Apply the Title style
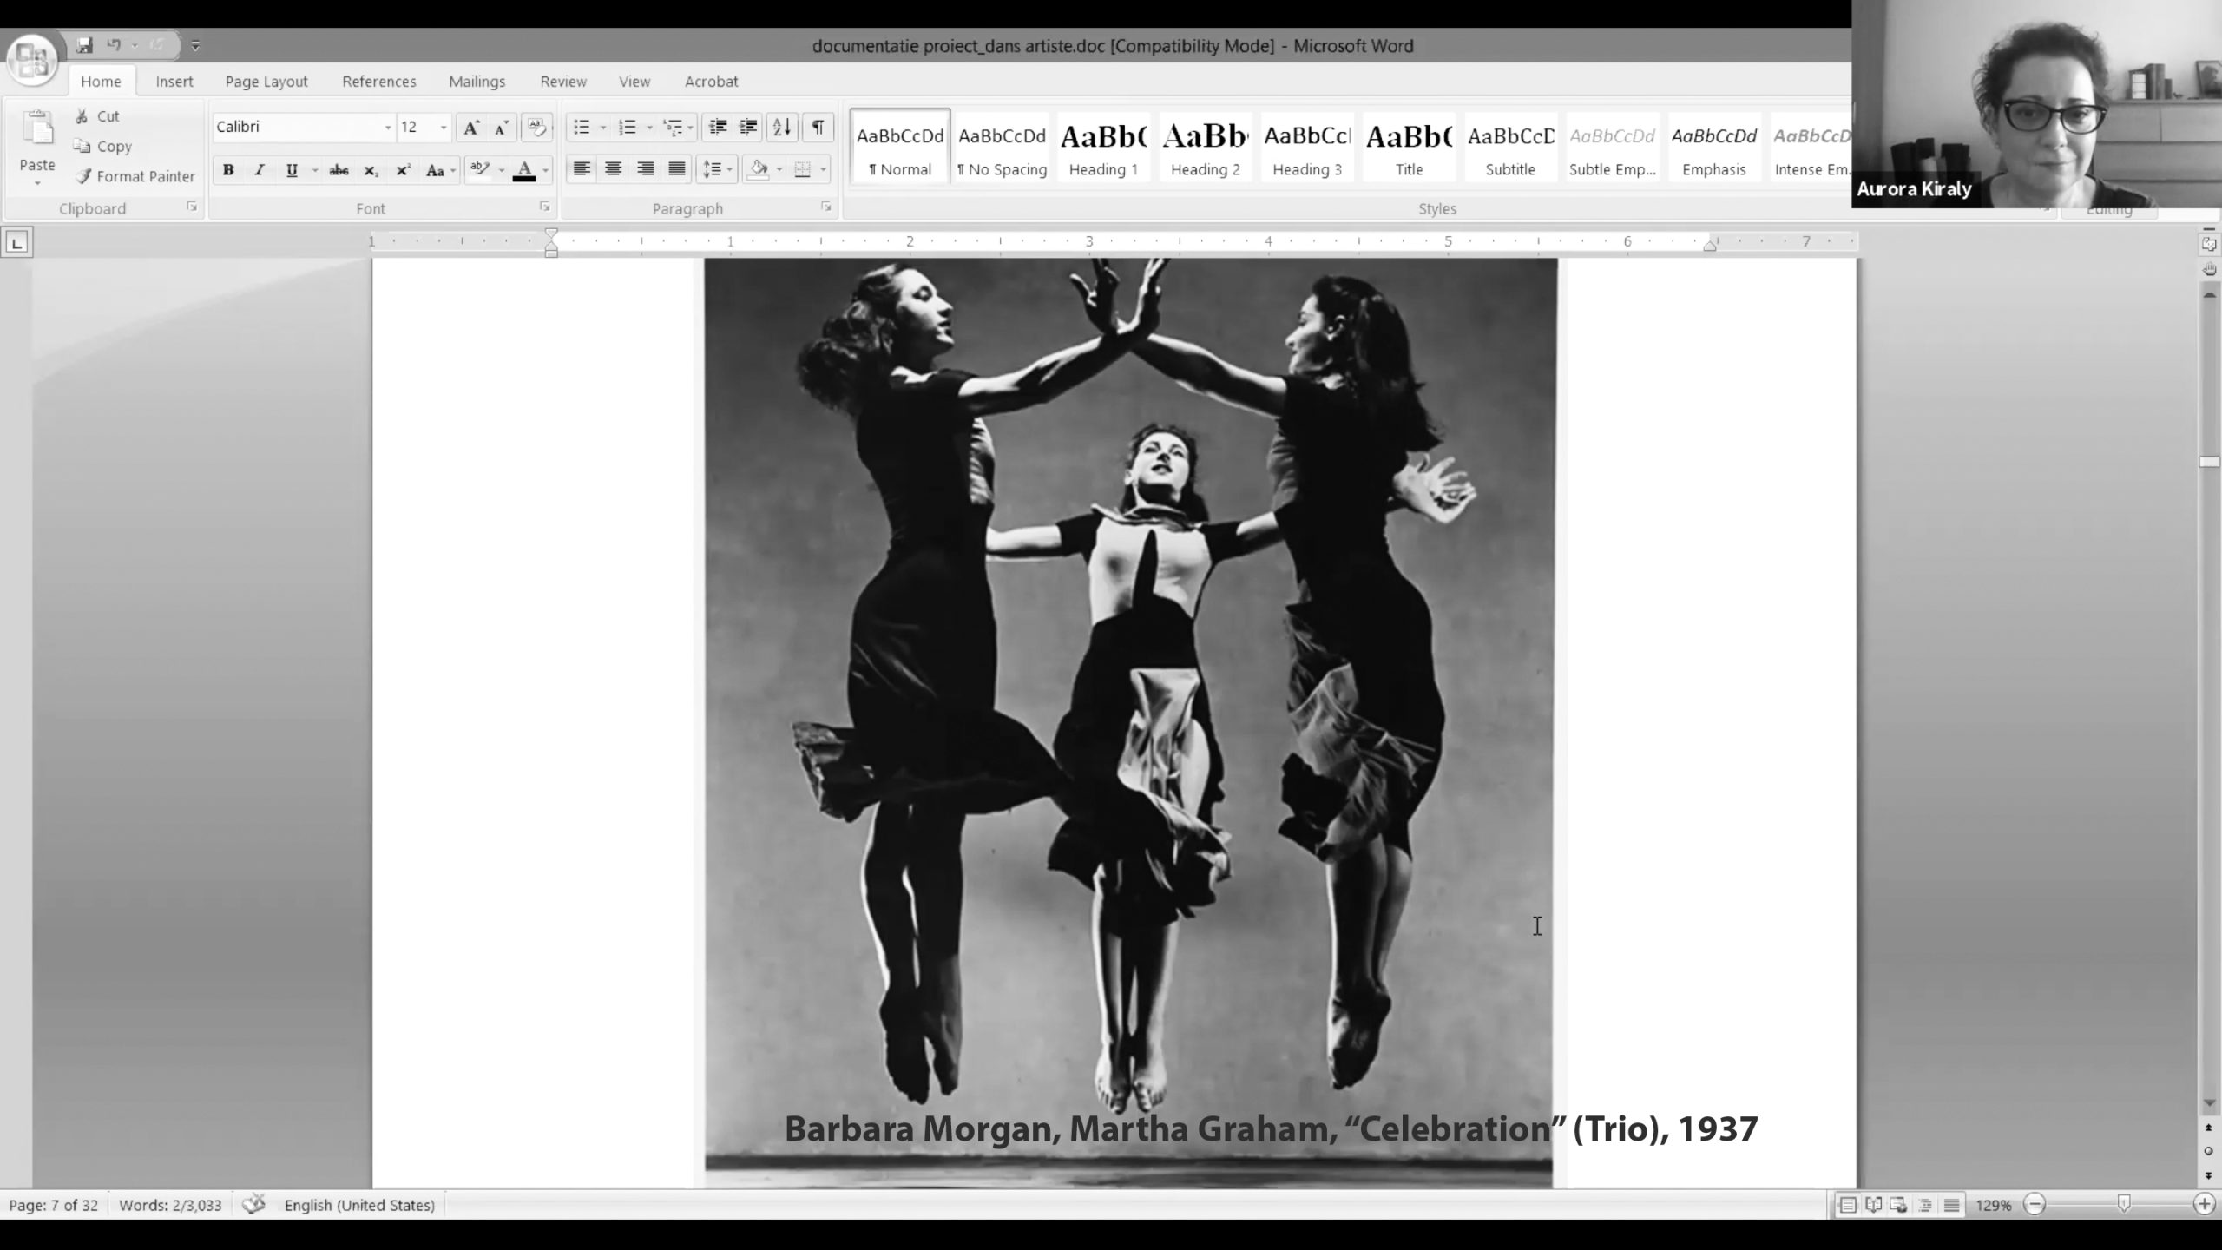Viewport: 2222px width, 1250px height. pos(1409,147)
